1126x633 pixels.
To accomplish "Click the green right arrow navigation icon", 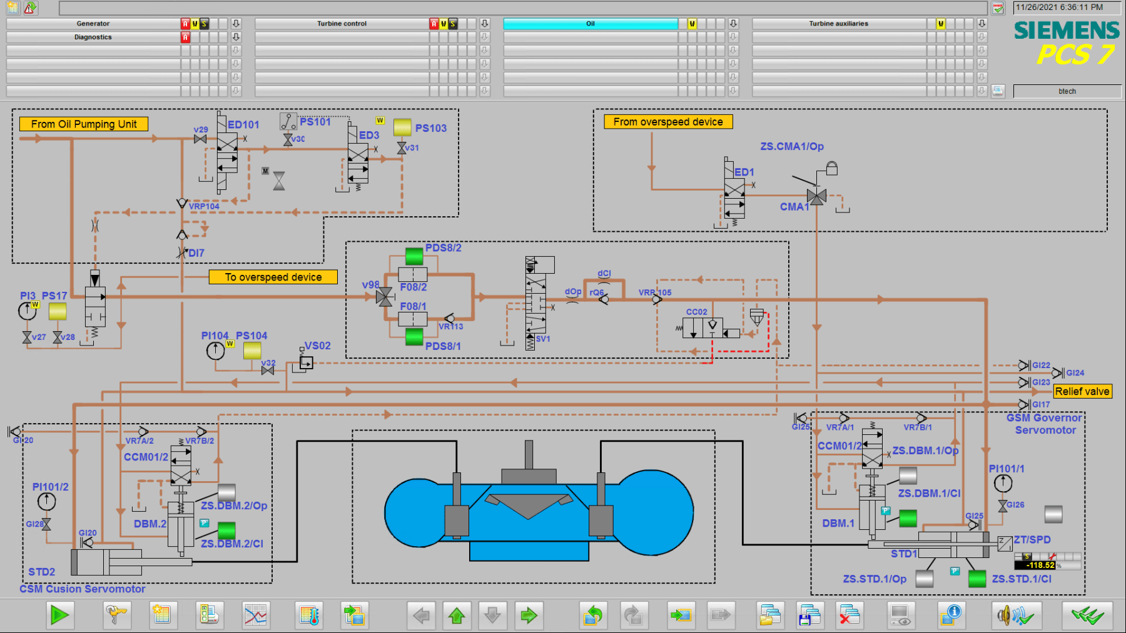I will tap(529, 616).
